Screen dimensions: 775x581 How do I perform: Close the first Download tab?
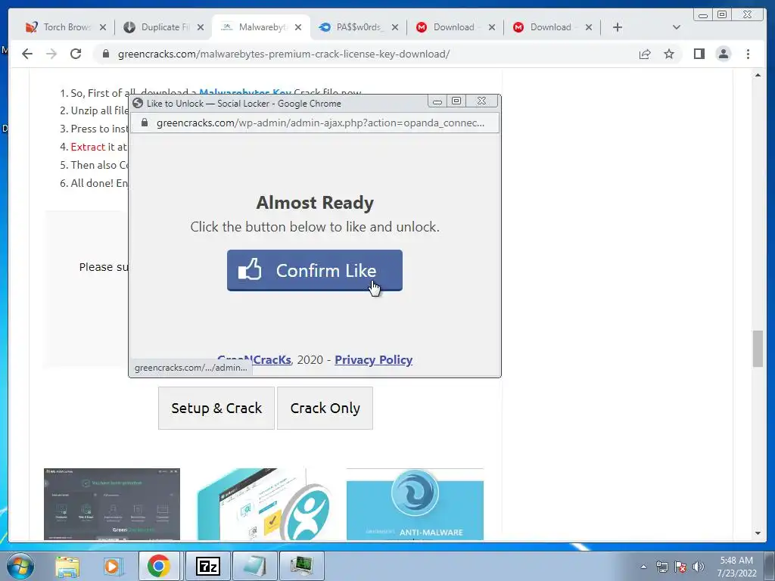coord(492,27)
